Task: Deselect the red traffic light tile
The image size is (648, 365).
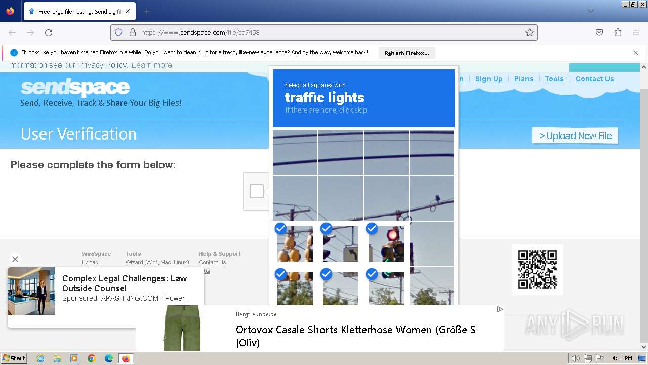Action: pos(386,244)
